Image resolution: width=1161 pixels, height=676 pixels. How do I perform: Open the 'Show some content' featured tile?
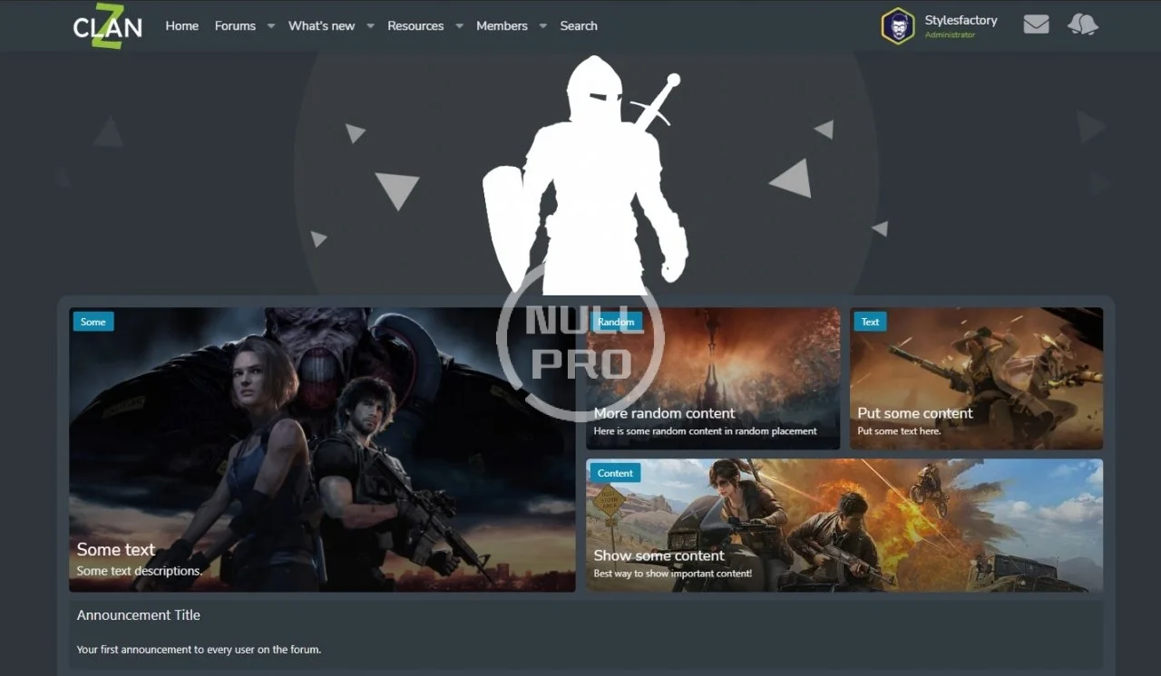[x=844, y=526]
